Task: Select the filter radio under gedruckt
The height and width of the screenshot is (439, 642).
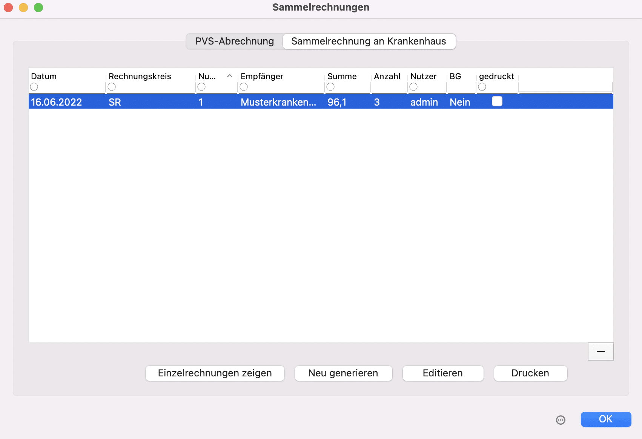Action: 482,87
